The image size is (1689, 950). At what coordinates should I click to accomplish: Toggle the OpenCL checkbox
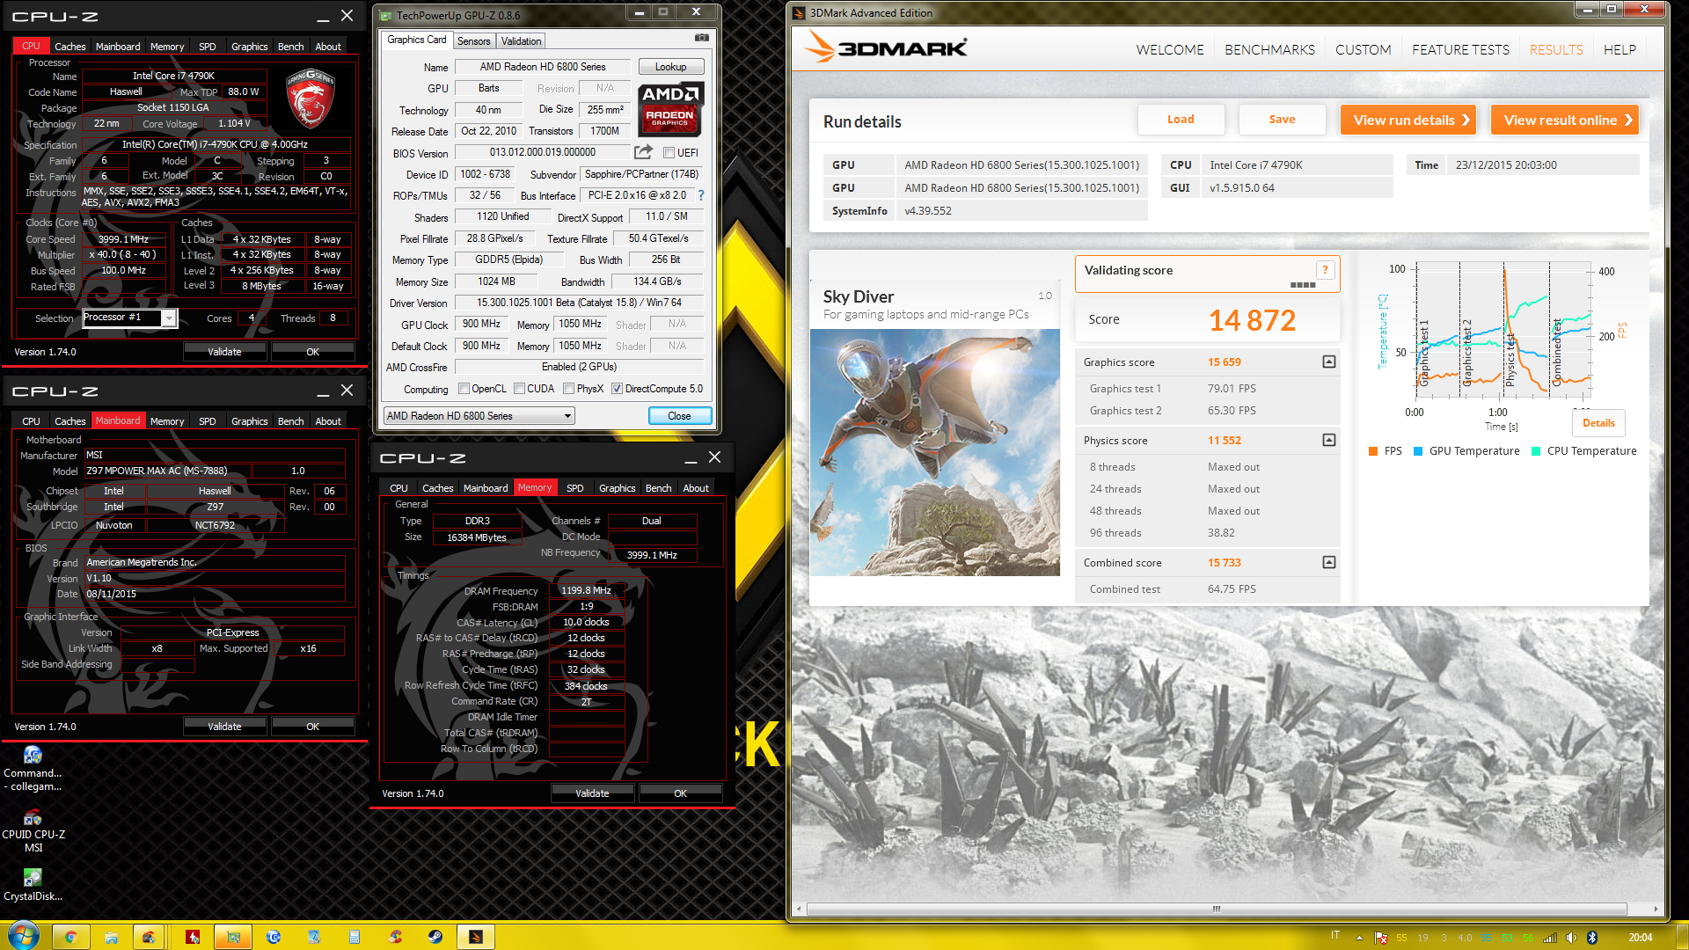(464, 389)
